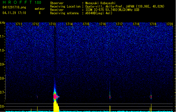Screen dimensions: 176x112
Task: Click the large yellow power peak at 1713
Action: 56,107
